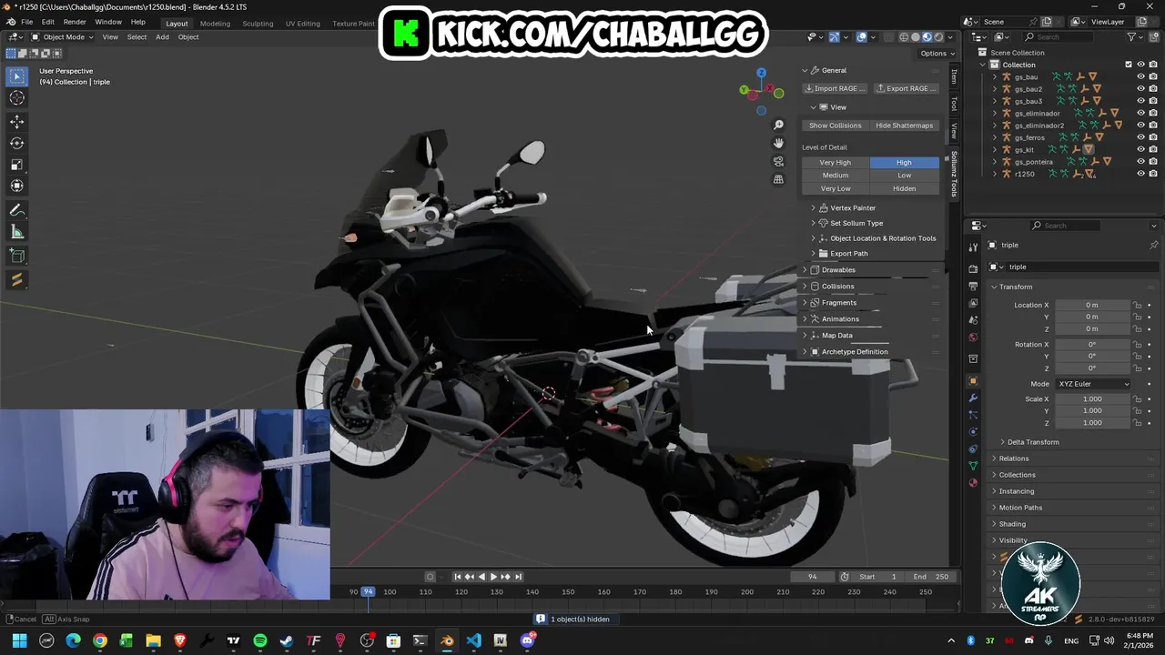This screenshot has width=1165, height=655.
Task: Select the Add Cube tool
Action: (16, 256)
